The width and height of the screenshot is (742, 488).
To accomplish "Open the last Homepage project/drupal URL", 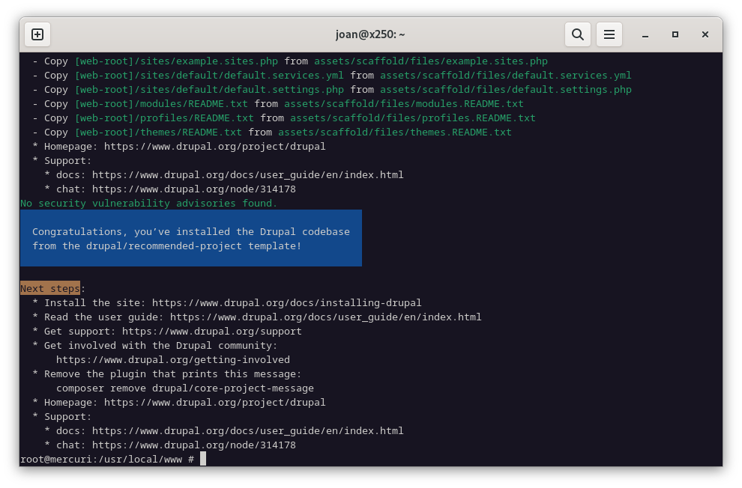I will point(215,402).
